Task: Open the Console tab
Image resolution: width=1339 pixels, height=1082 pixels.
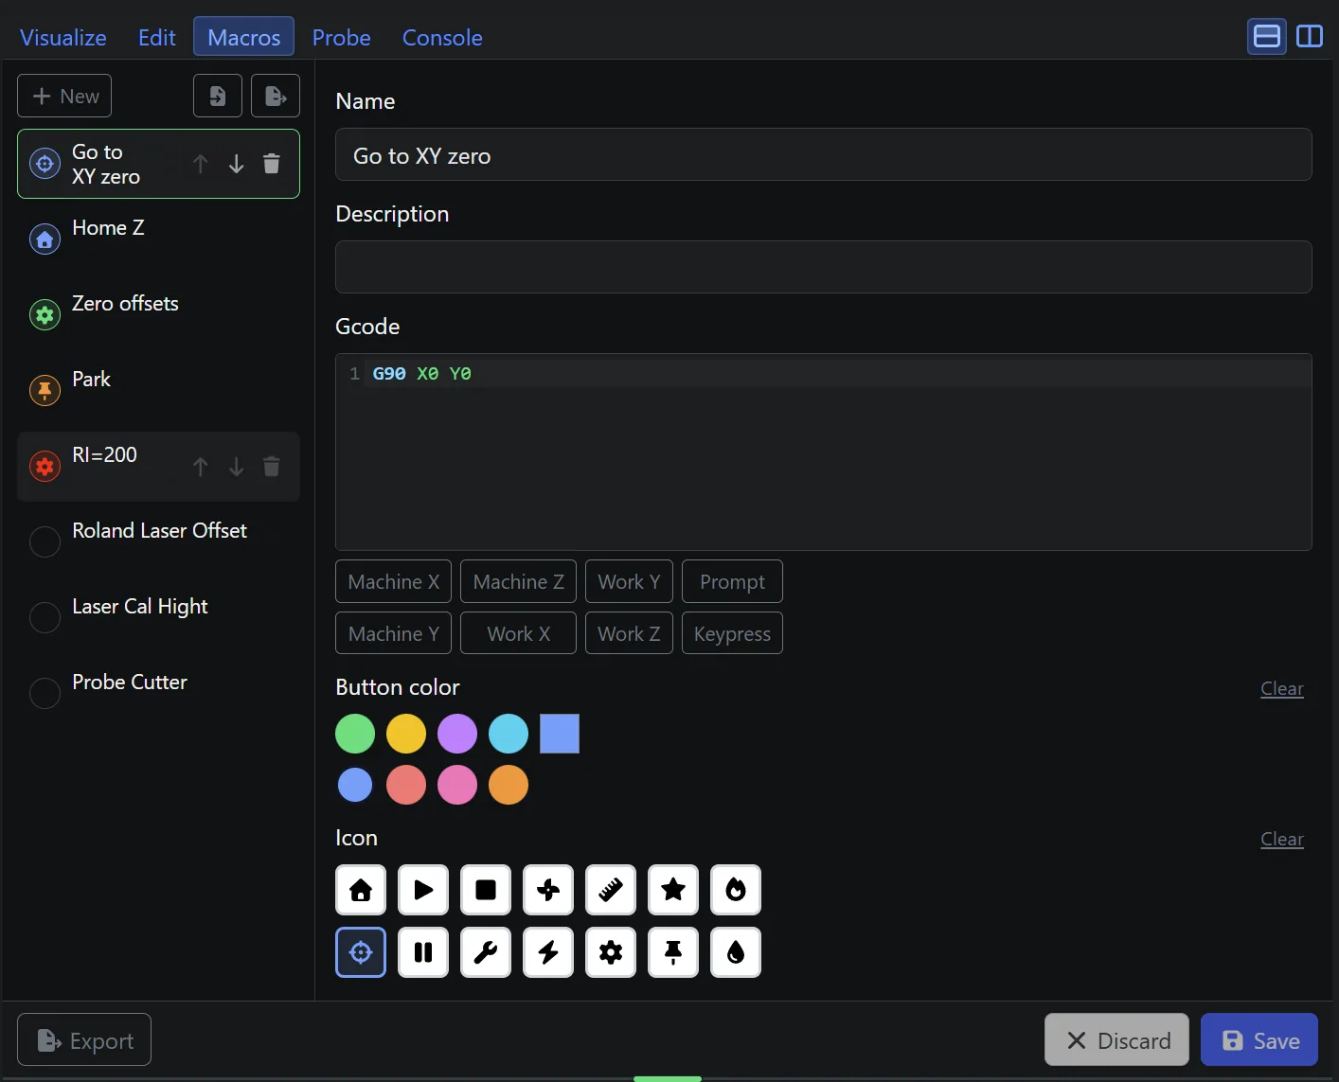Action: [442, 37]
